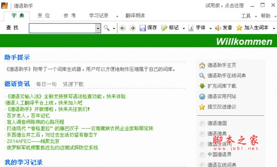Viewport: 277px width, 167px height.
Task: Expand the 加入生词本 dropdown arrow
Action: [x=274, y=28]
